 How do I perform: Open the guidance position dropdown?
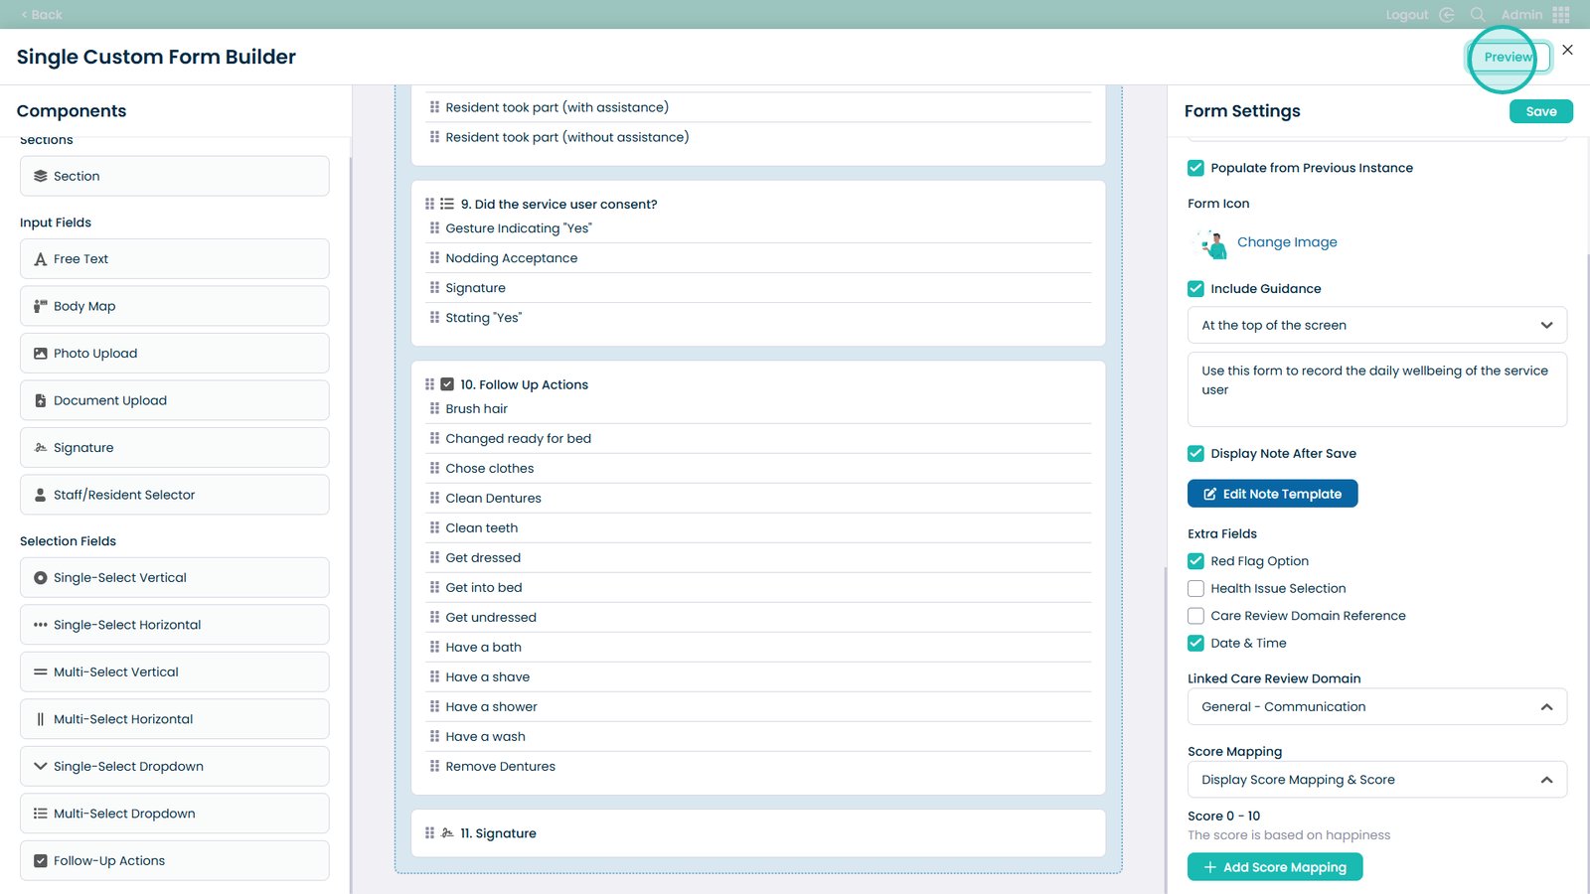tap(1377, 325)
